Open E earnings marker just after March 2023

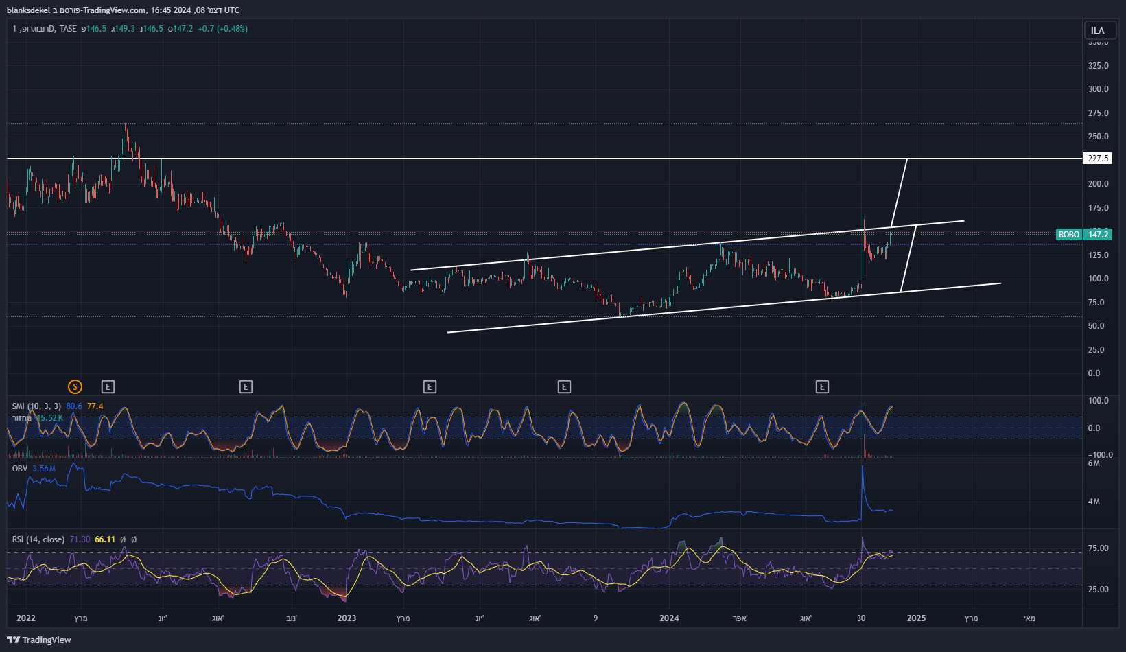tap(430, 387)
